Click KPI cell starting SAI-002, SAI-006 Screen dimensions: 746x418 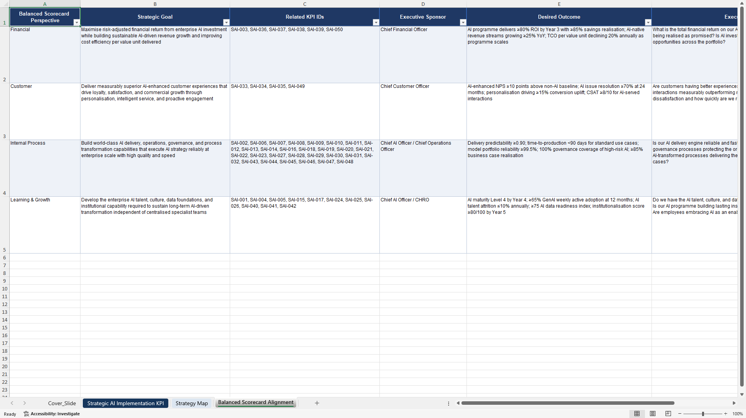pyautogui.click(x=305, y=168)
